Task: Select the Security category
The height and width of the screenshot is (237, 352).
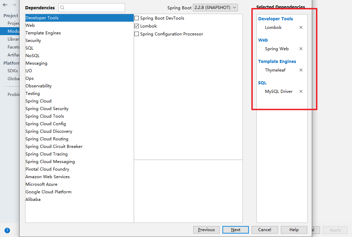Action: (79, 41)
